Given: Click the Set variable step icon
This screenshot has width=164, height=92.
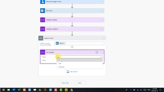Looking at the screenshot, I should click(43, 52).
